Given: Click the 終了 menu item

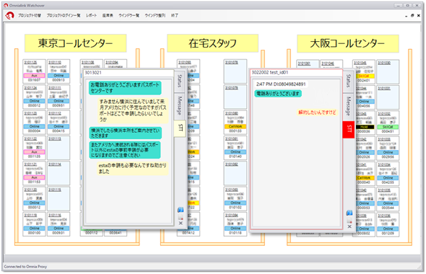Looking at the screenshot, I should pos(175,15).
